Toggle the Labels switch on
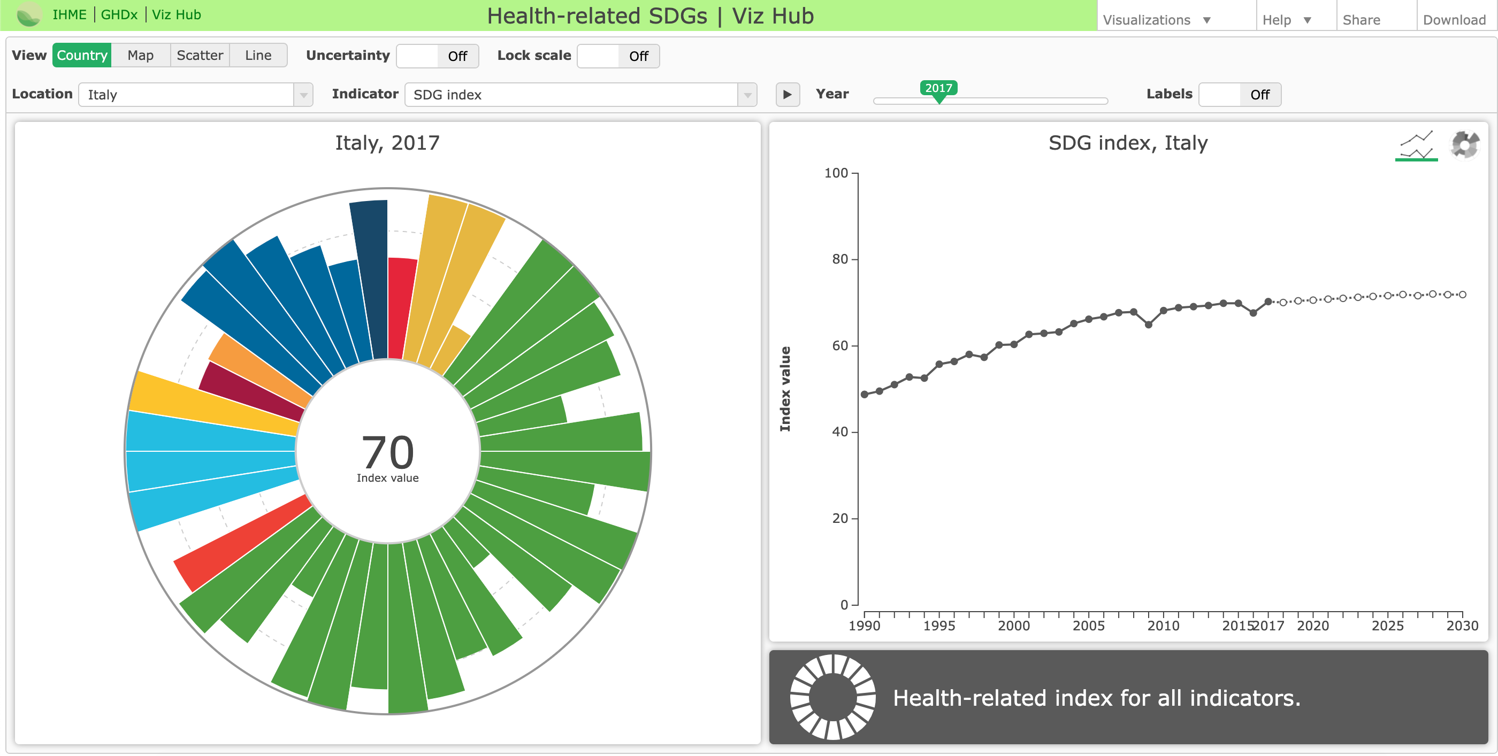Image resolution: width=1498 pixels, height=756 pixels. click(1239, 95)
